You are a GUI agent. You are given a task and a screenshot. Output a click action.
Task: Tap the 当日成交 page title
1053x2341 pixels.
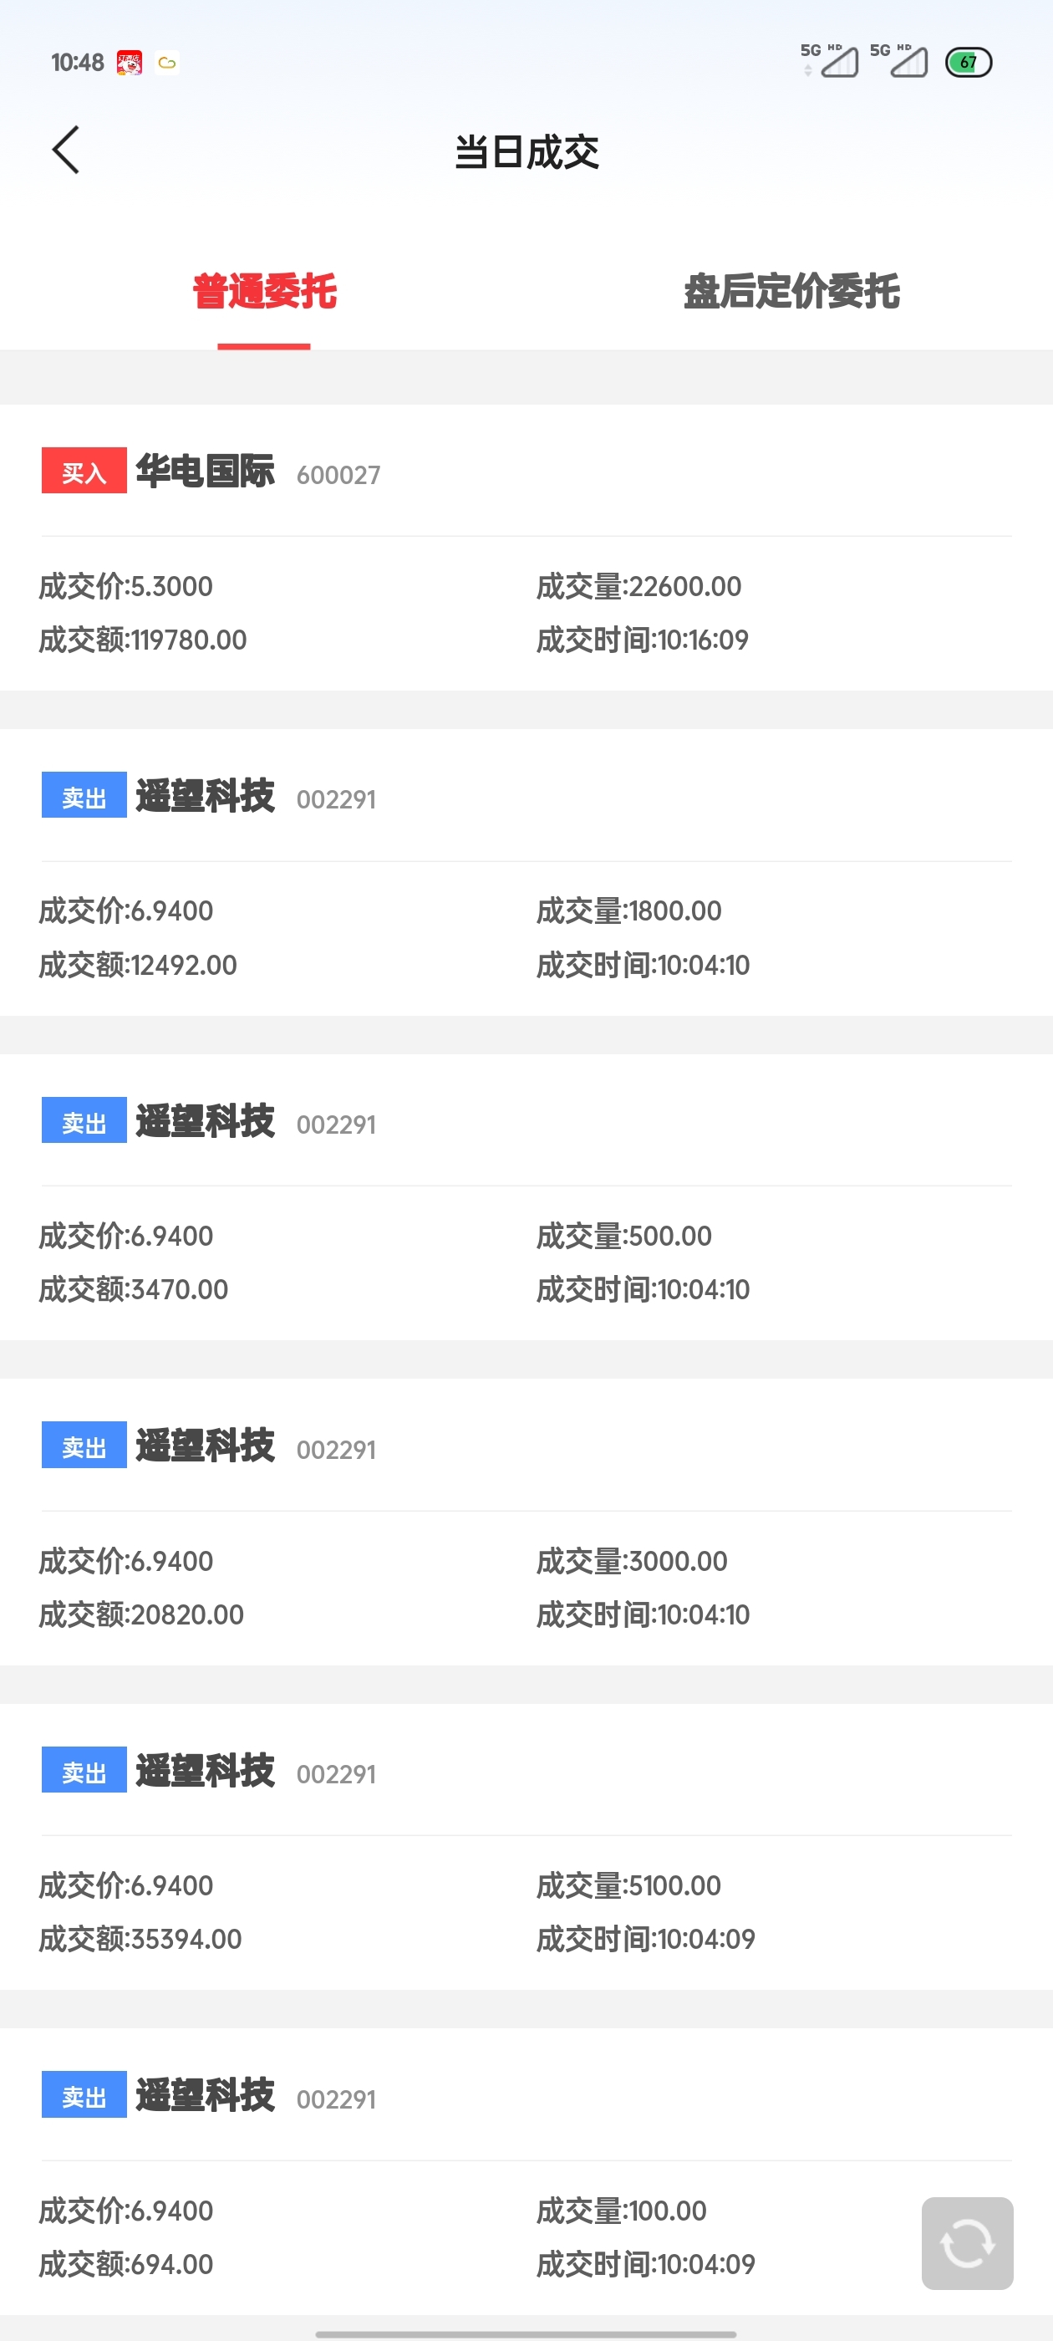click(526, 152)
